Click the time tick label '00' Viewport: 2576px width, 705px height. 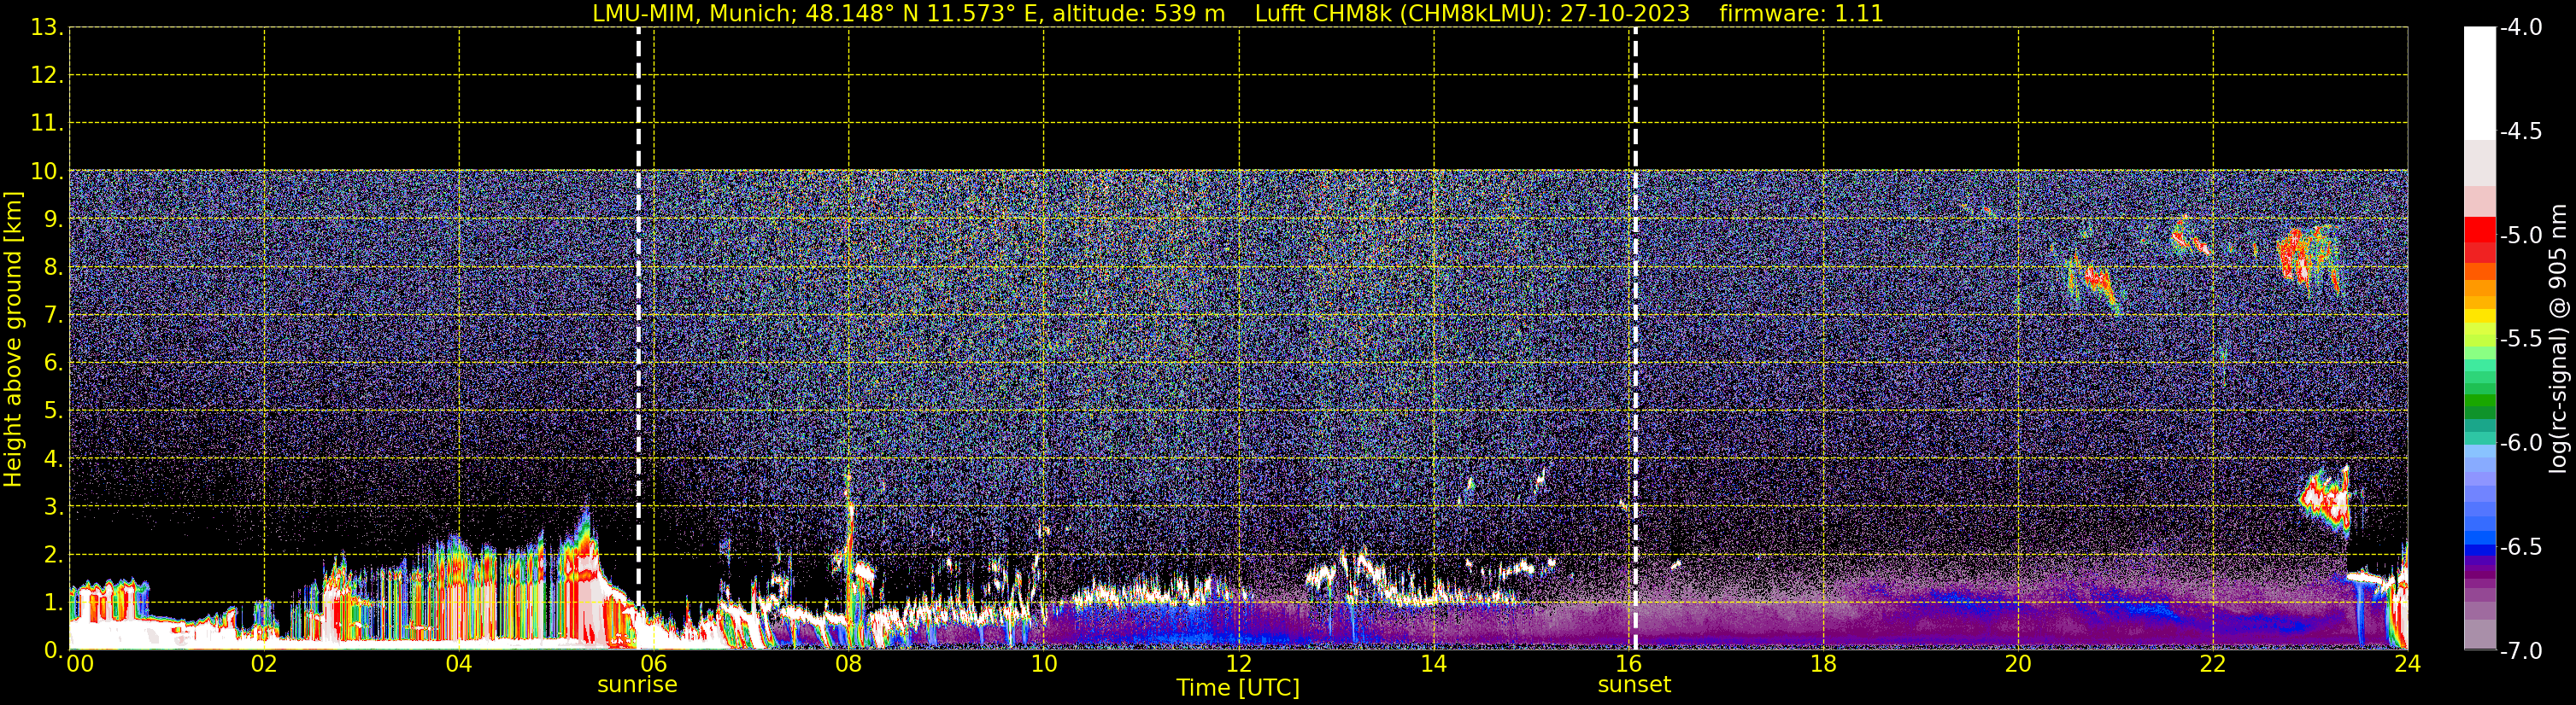click(80, 664)
